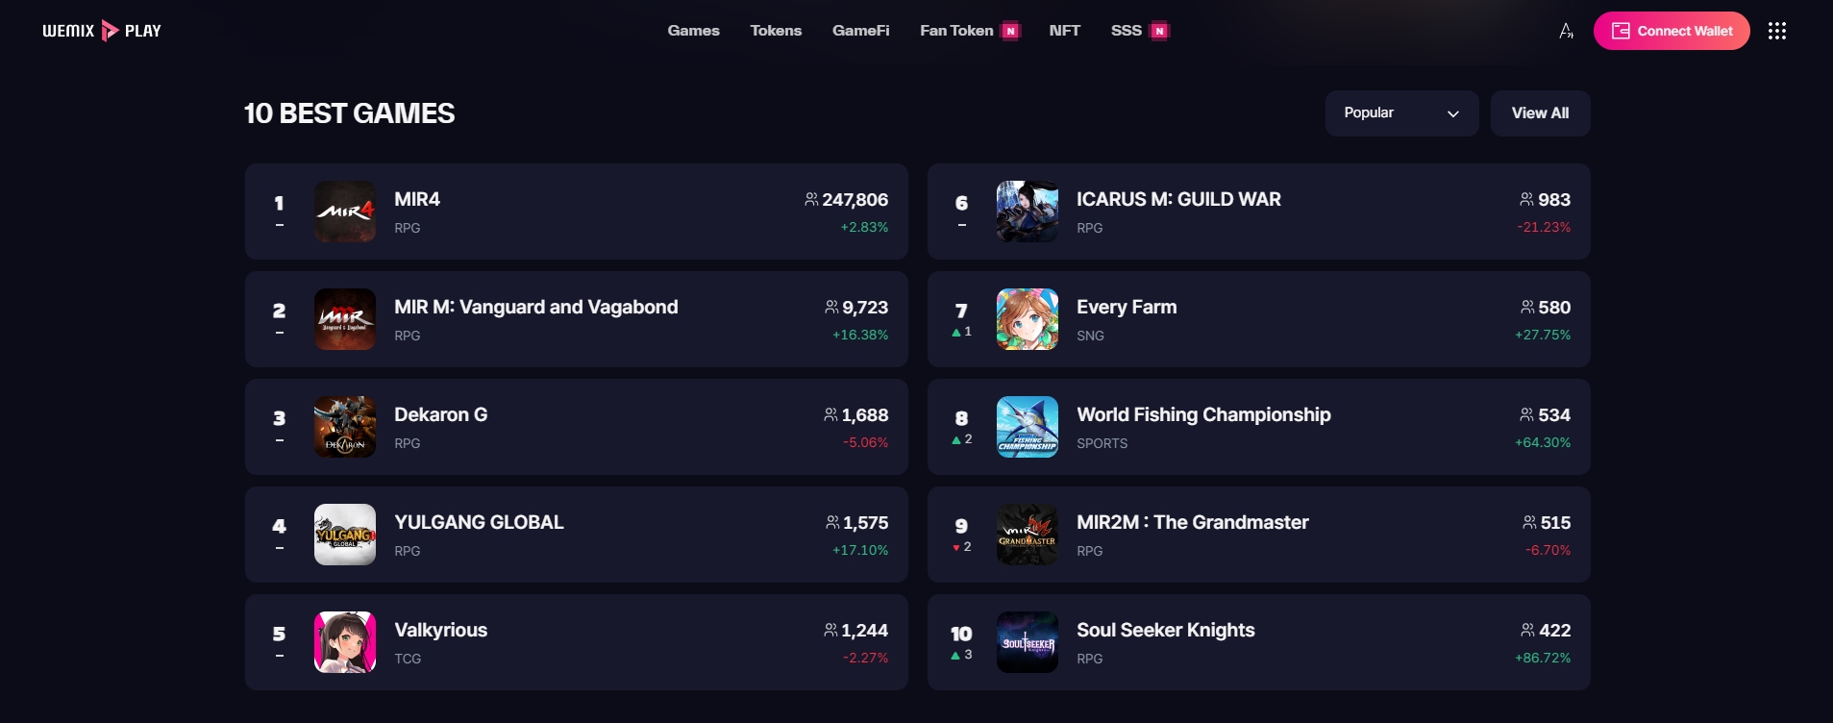Open the Dekaron G game title

(x=440, y=415)
